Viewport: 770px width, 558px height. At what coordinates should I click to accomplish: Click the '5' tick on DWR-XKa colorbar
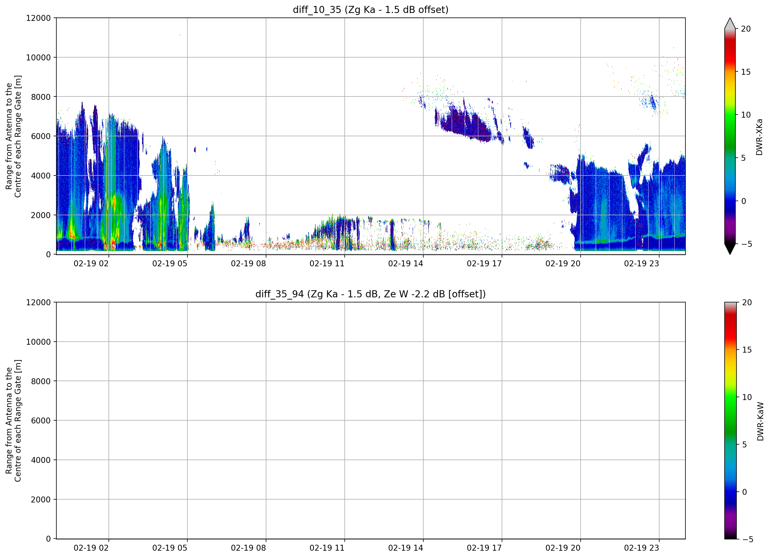pyautogui.click(x=743, y=158)
